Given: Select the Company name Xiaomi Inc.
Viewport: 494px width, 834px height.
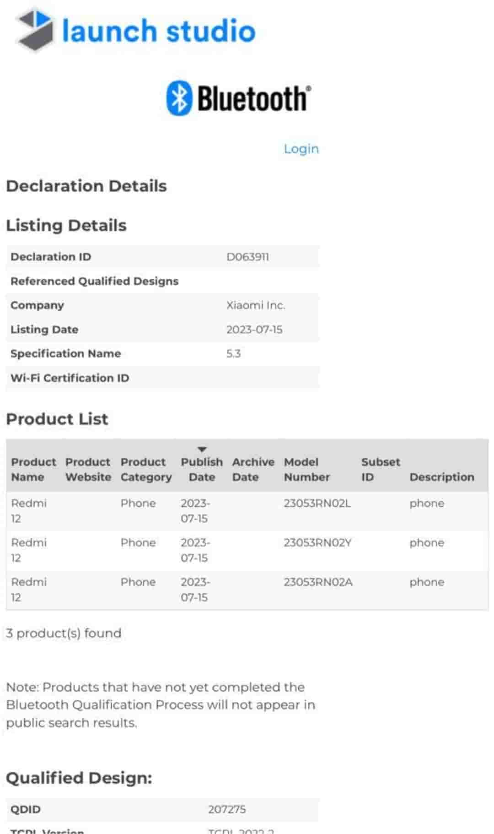Looking at the screenshot, I should coord(256,305).
